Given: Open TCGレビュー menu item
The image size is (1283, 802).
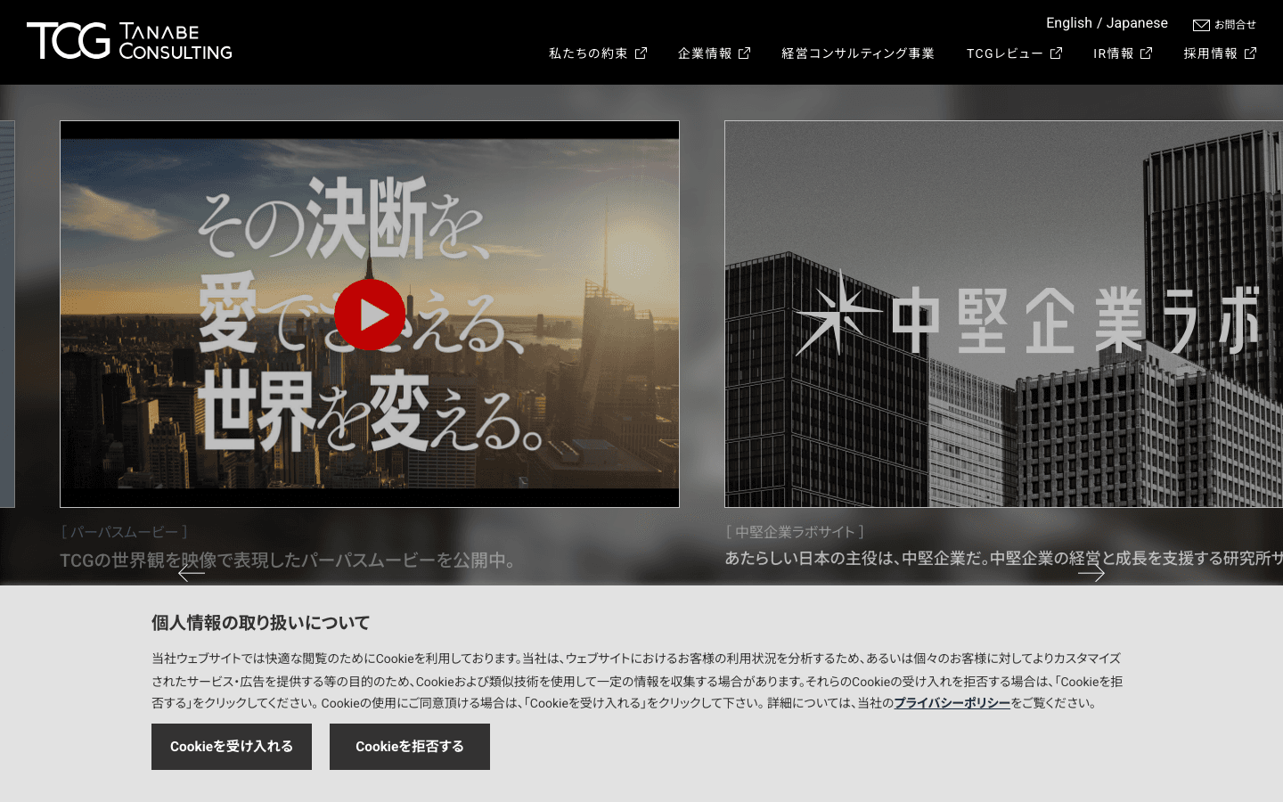Looking at the screenshot, I should [x=1005, y=53].
